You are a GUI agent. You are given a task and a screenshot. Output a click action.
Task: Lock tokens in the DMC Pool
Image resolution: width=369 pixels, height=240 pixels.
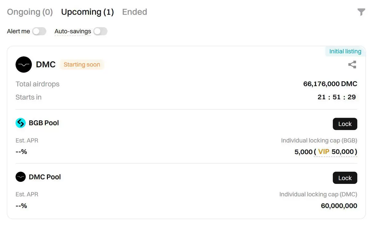coord(345,178)
